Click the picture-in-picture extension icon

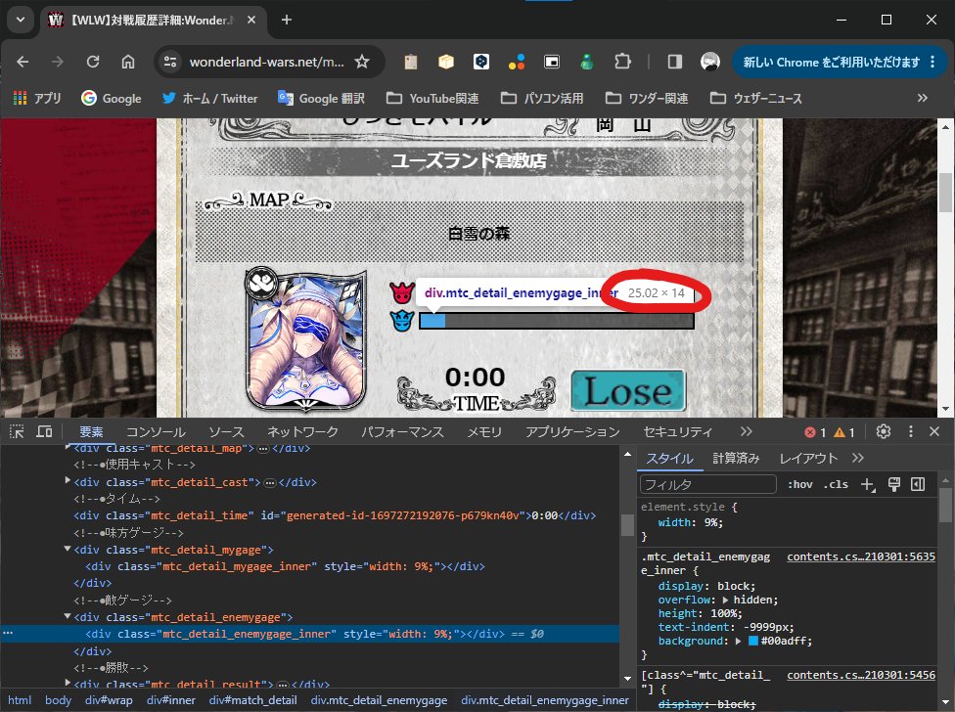[x=552, y=62]
